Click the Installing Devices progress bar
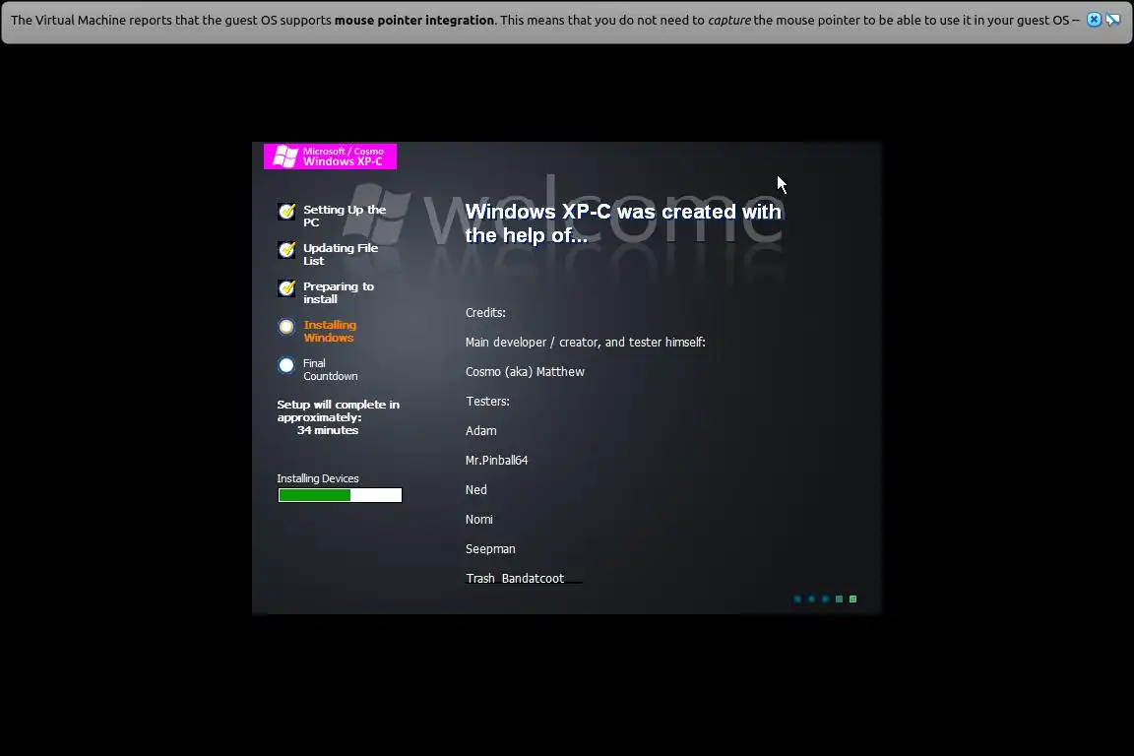The height and width of the screenshot is (756, 1134). point(340,495)
